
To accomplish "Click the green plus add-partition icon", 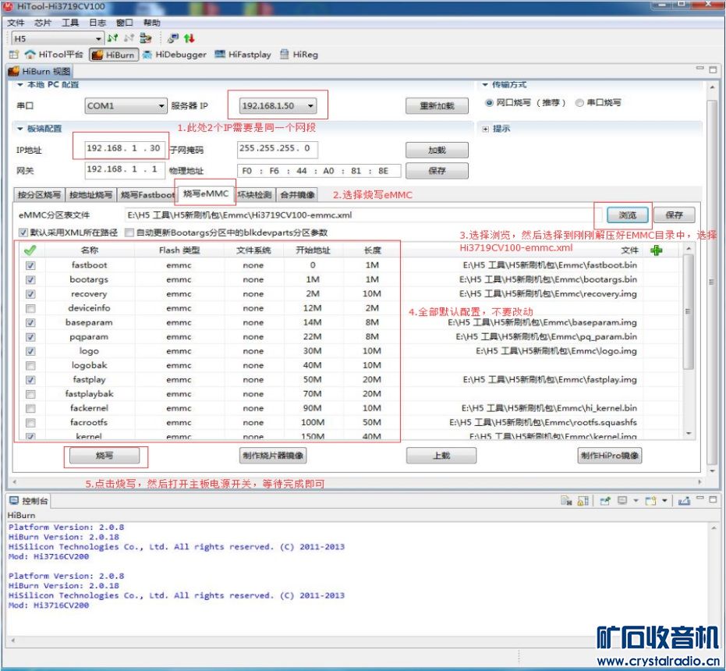I will (x=656, y=250).
